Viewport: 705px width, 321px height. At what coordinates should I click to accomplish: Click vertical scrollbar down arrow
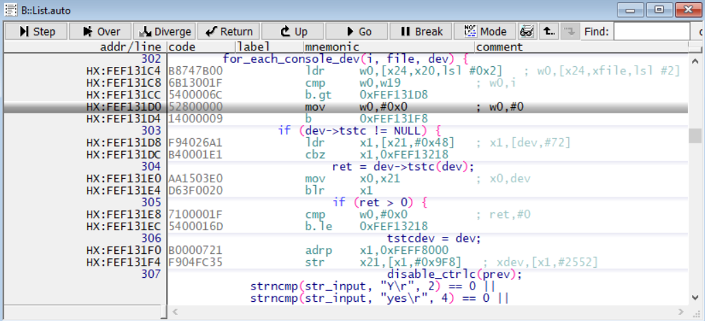695,297
